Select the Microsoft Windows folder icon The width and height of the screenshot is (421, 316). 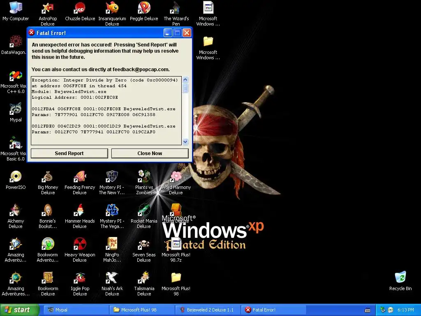(x=208, y=42)
